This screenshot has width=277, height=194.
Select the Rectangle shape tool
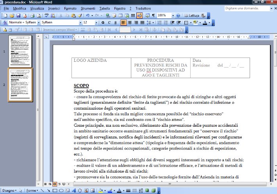point(55,191)
